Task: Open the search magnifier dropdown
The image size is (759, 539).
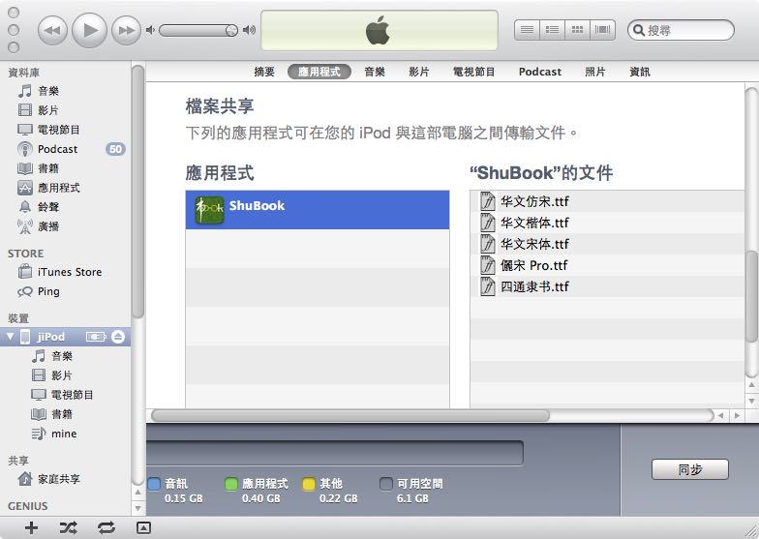Action: [639, 31]
